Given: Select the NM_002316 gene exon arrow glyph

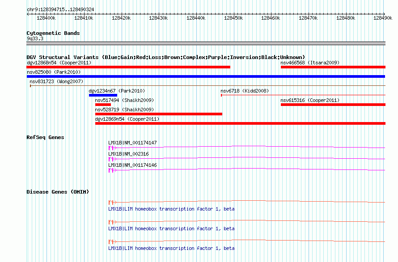Looking at the screenshot, I should coord(112,159).
